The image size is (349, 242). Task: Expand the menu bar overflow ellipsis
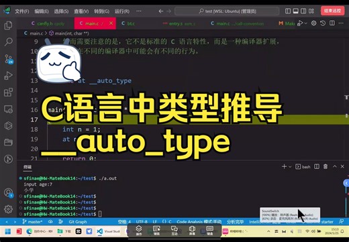click(139, 11)
